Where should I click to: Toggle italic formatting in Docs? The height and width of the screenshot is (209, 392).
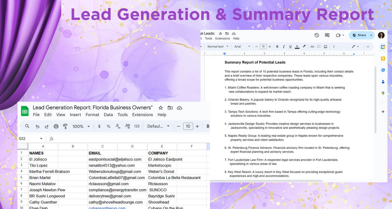[x=284, y=47]
